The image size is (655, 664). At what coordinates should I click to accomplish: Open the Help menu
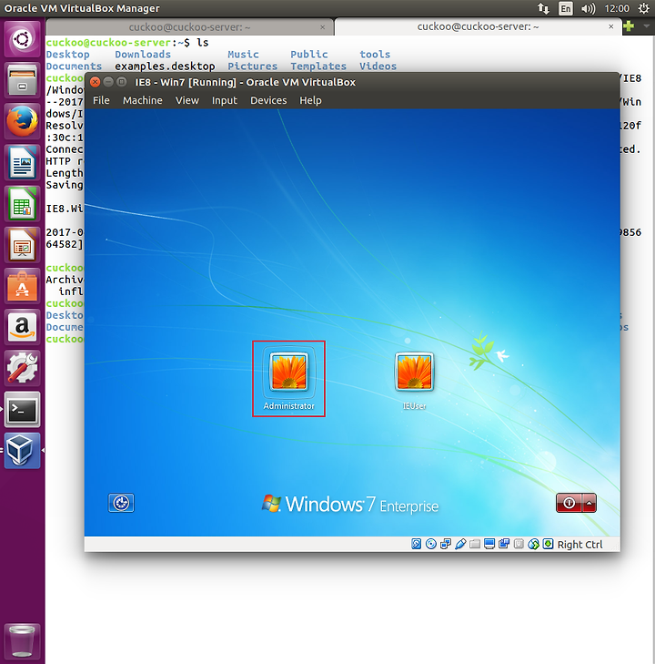tap(310, 100)
